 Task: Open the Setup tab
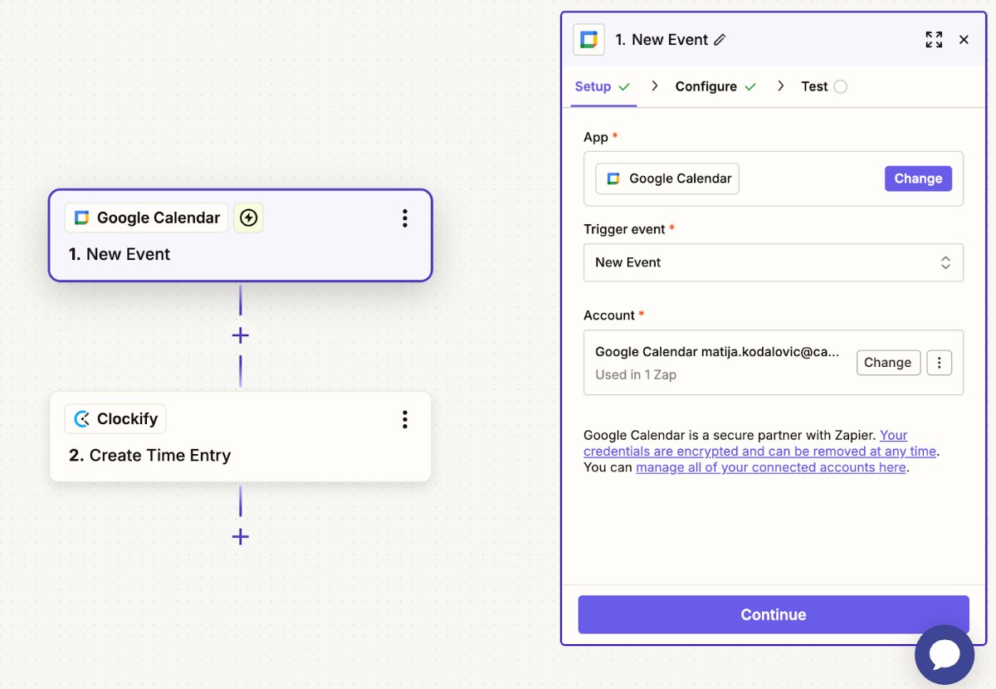603,86
